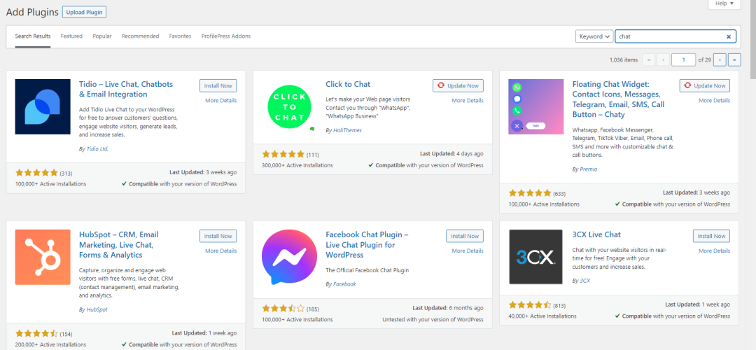Update the Click to Chat plugin
Viewport: 756px width, 350px height.
[x=458, y=85]
